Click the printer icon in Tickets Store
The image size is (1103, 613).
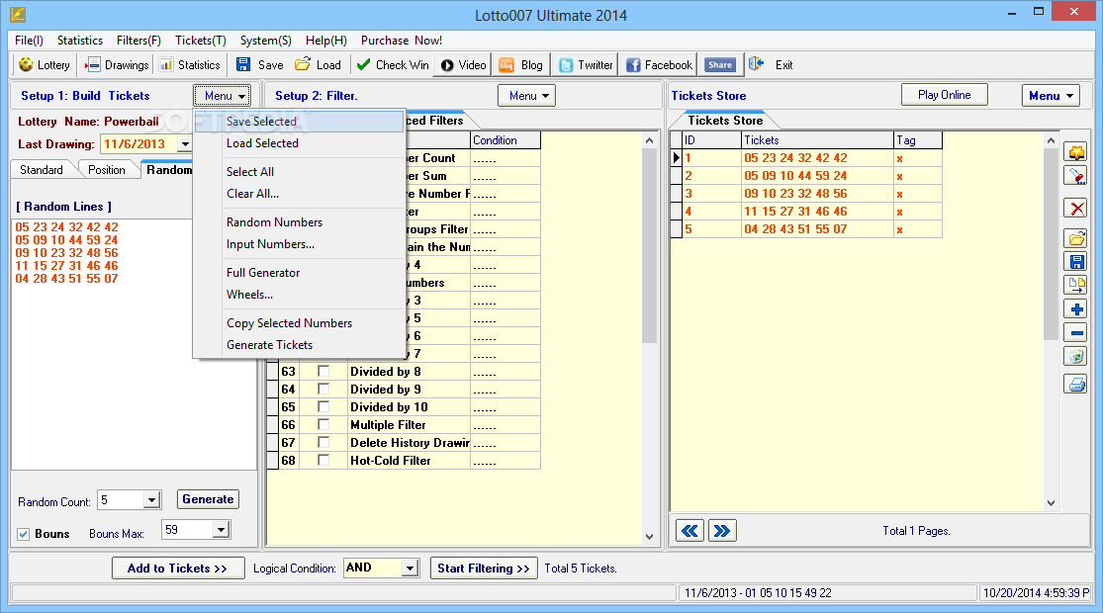pyautogui.click(x=1075, y=385)
